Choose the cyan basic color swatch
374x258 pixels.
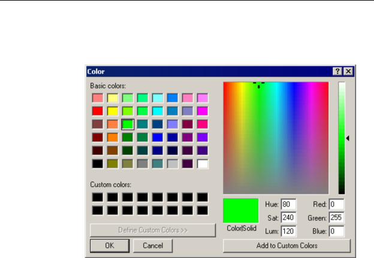158,111
